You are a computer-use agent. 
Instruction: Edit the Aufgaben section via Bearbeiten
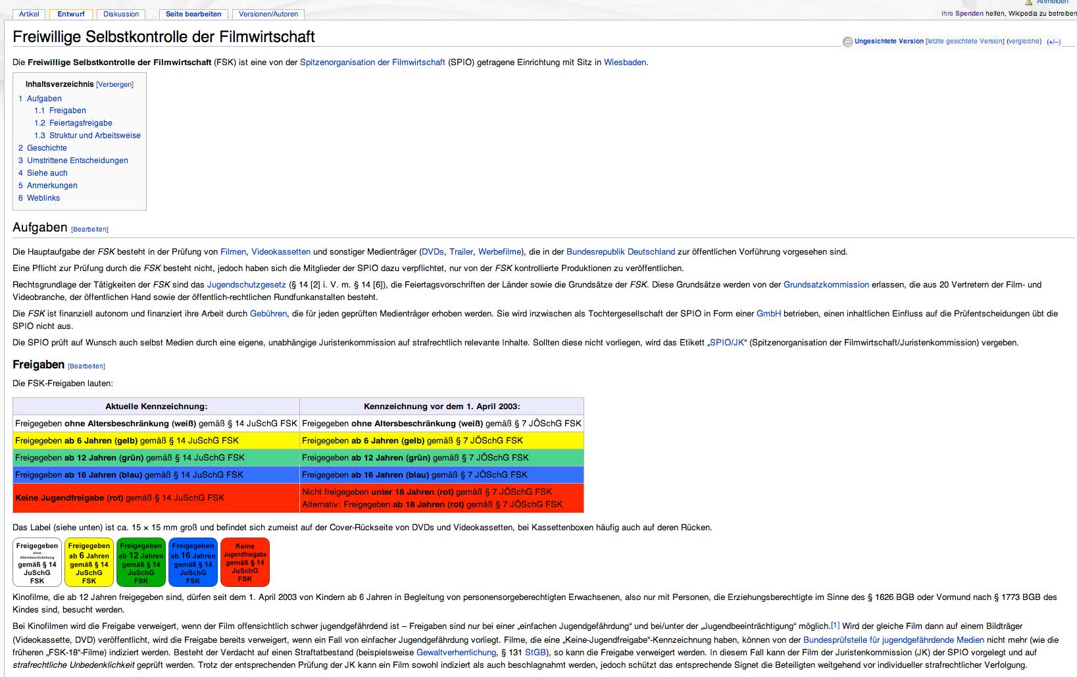[90, 230]
